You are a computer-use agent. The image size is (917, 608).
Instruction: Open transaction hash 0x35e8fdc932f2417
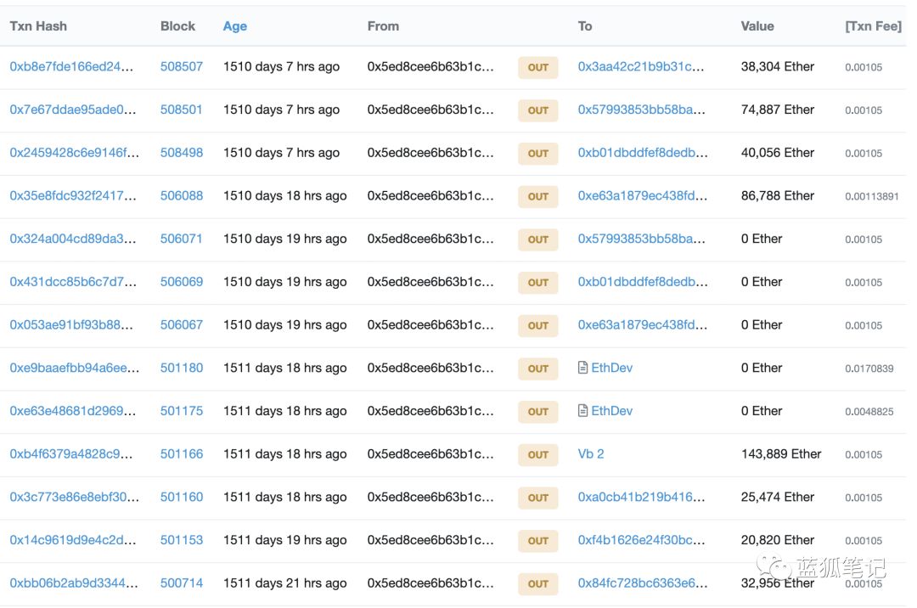[x=72, y=195]
